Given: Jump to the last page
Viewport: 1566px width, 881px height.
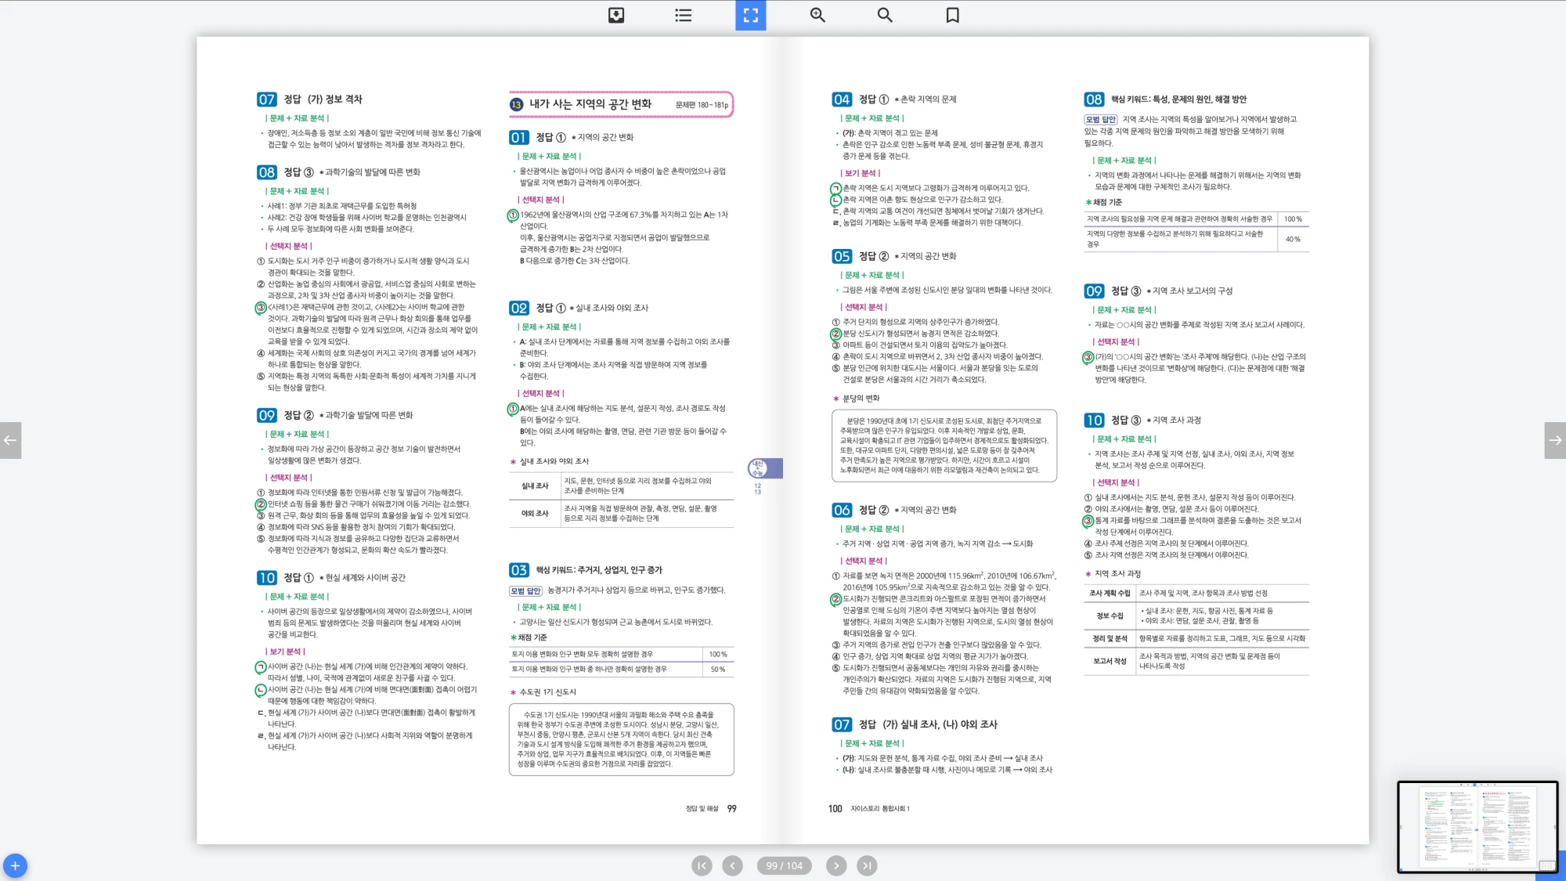Looking at the screenshot, I should (866, 865).
